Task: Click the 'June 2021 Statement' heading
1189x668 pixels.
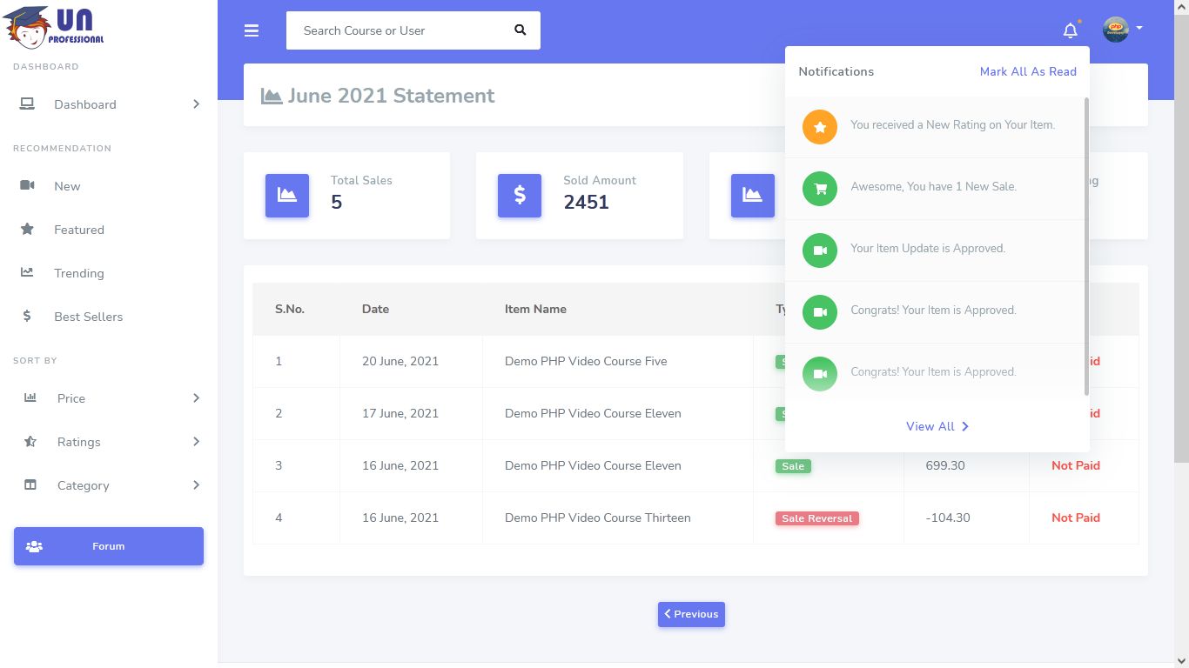Action: tap(391, 96)
